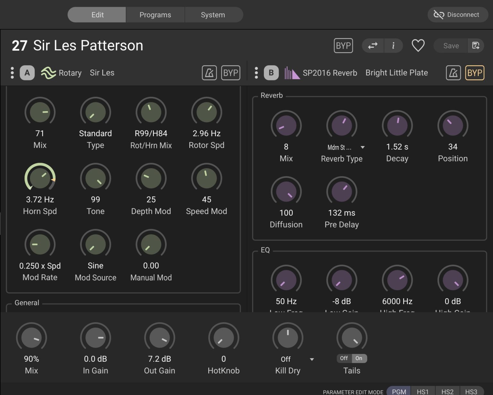493x395 pixels.
Task: Switch to the Programs tab
Action: click(155, 15)
